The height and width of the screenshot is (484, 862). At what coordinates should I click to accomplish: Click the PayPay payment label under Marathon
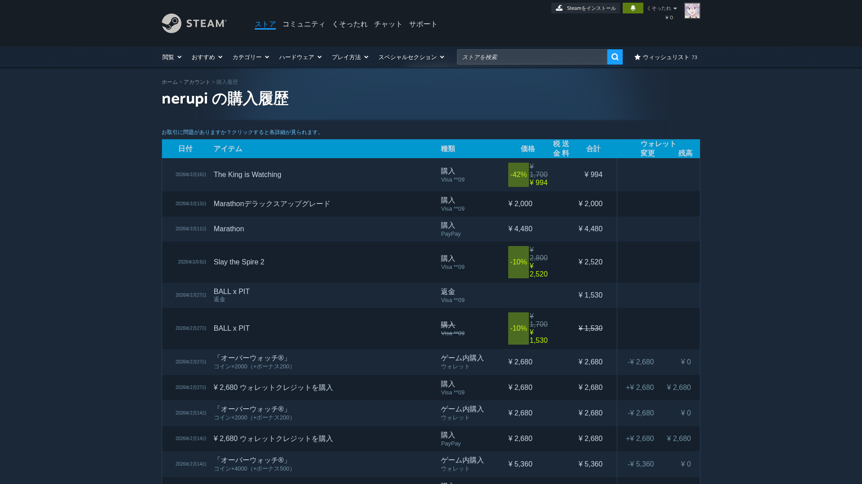(x=451, y=234)
